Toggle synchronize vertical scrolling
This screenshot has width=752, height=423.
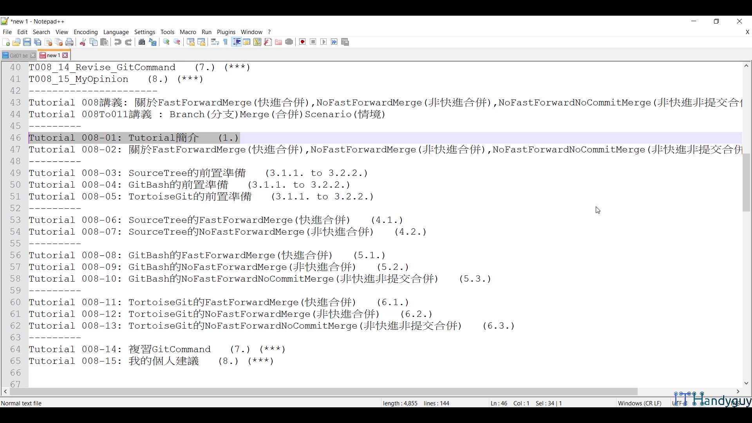(x=191, y=42)
